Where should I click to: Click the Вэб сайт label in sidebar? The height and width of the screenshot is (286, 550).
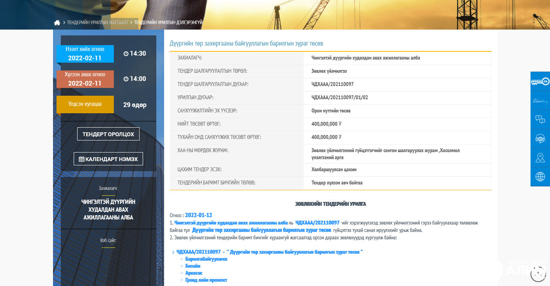click(108, 240)
